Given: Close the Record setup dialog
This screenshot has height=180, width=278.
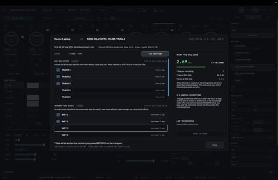Looking at the screenshot, I should pyautogui.click(x=215, y=145).
